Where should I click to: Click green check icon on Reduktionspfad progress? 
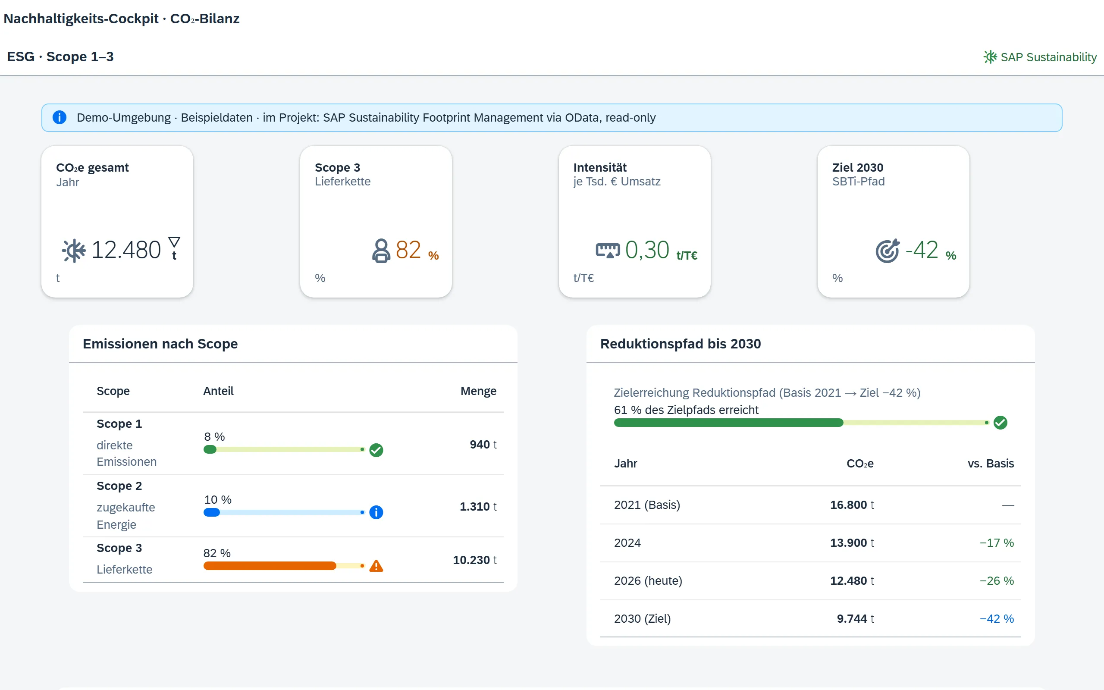(x=1000, y=423)
